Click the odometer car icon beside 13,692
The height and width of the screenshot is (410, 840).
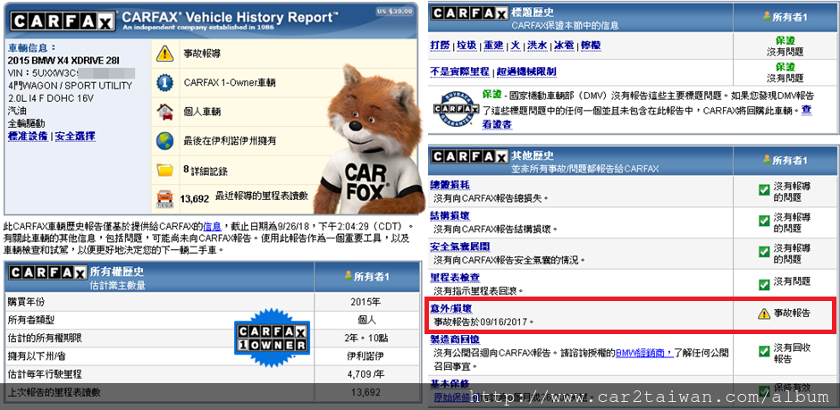pos(165,198)
